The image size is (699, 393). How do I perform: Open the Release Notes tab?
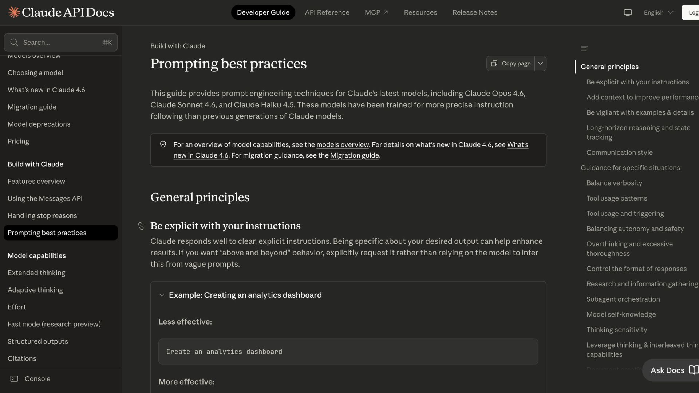click(x=475, y=13)
